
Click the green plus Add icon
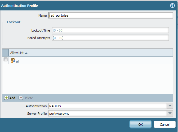(x=6, y=98)
